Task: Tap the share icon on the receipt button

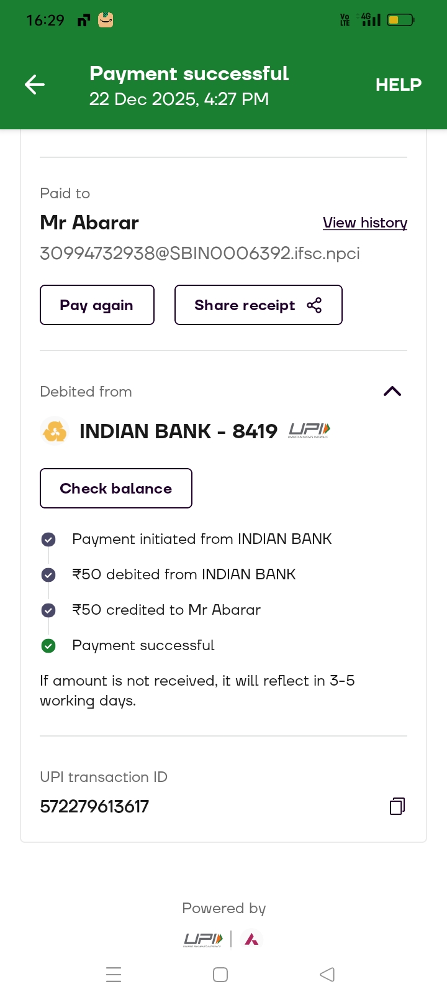Action: (x=314, y=305)
